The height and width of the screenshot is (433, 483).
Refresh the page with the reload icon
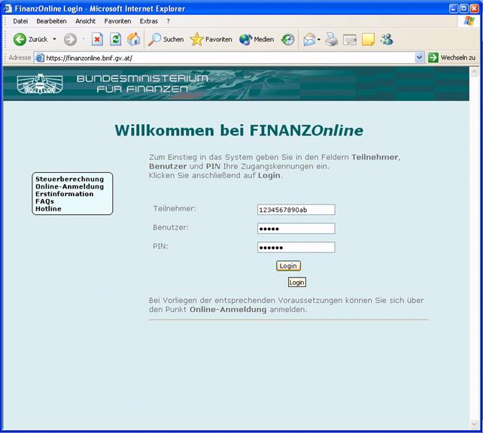point(115,39)
